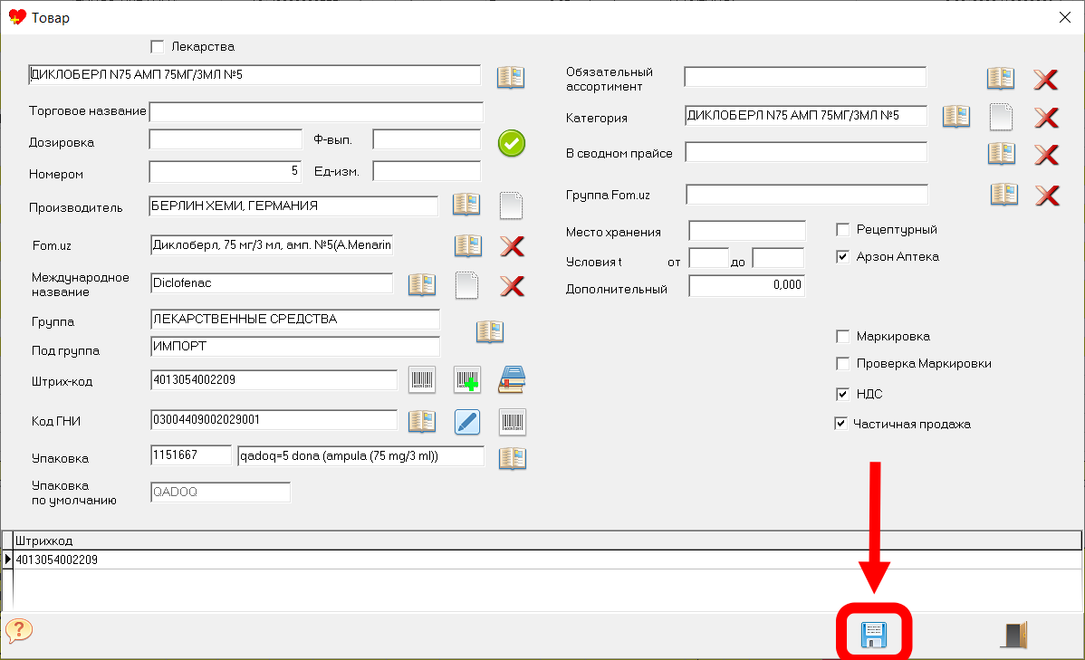Click the product name field ДИКЛОБЕРЛ N75
Screen dimensions: 1085x660
pos(254,75)
